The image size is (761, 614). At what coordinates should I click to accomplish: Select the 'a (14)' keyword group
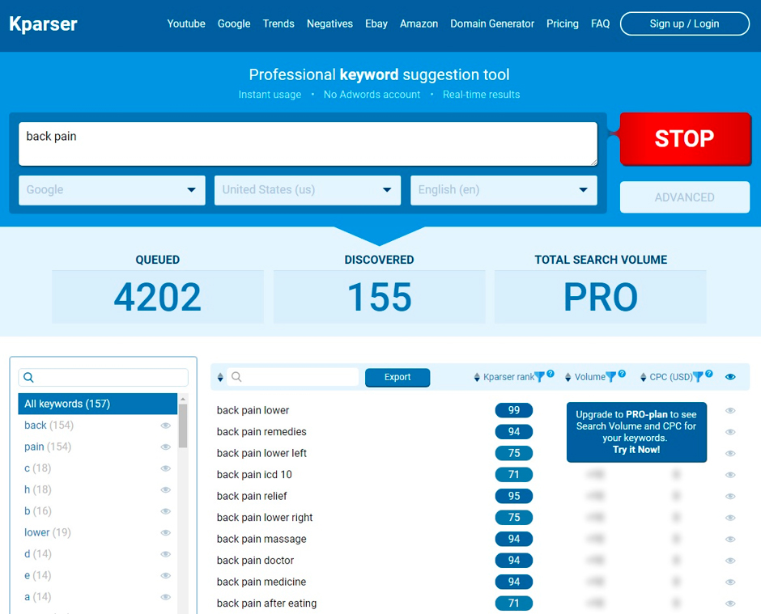(38, 596)
